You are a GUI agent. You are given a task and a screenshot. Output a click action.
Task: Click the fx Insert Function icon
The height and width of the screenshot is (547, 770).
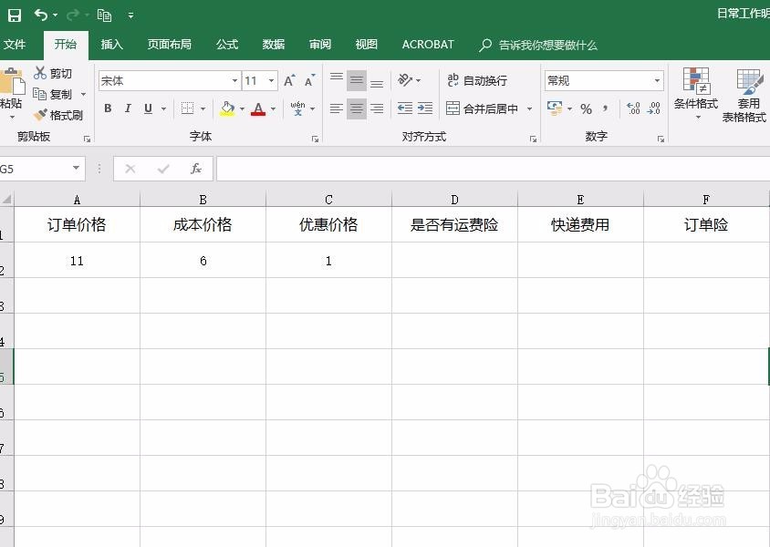point(195,169)
